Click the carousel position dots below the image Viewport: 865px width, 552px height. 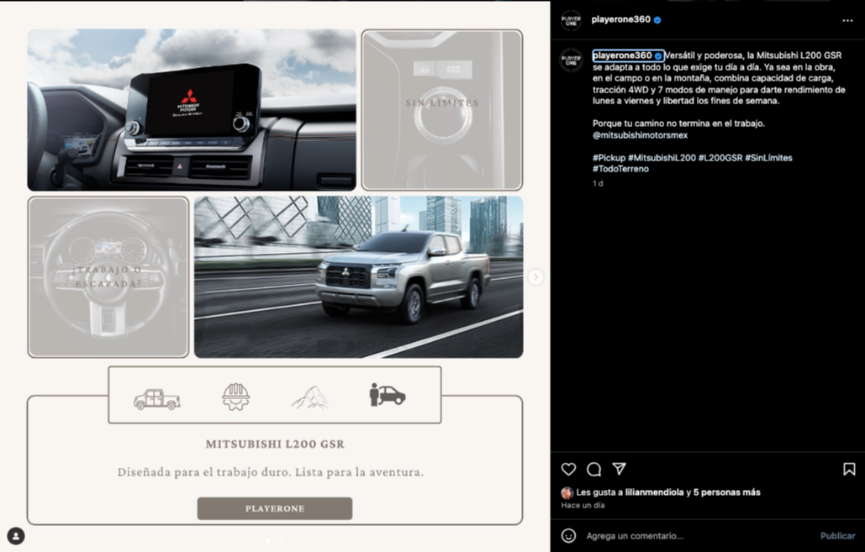click(275, 541)
